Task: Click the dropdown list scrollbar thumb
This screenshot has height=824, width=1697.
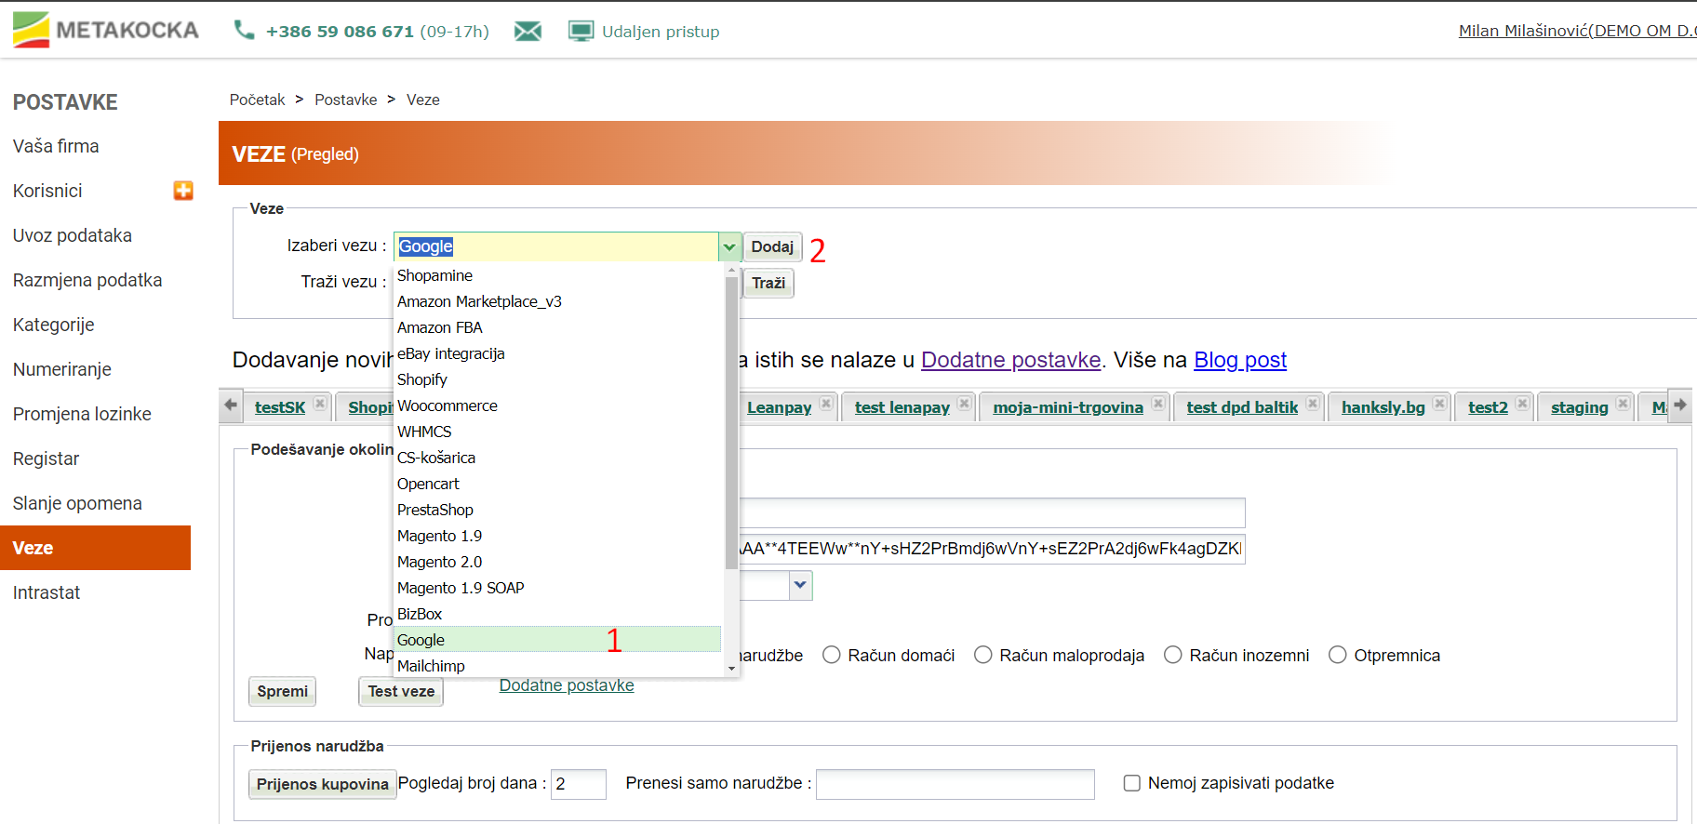Action: tap(731, 422)
